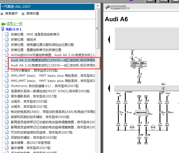Open 基本装备，自车型年2007起

(x=31, y=148)
